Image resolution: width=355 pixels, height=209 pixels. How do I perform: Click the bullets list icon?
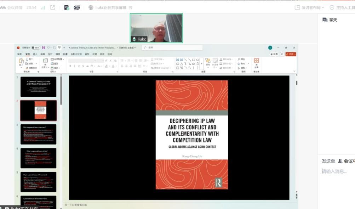(122, 61)
